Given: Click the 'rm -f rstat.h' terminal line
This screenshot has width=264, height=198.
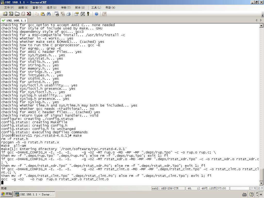Looking at the screenshot, I should click(x=15, y=139).
